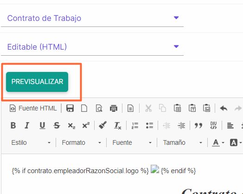The height and width of the screenshot is (194, 243).
Task: Click the Create Div Container icon
Action: 213,125
